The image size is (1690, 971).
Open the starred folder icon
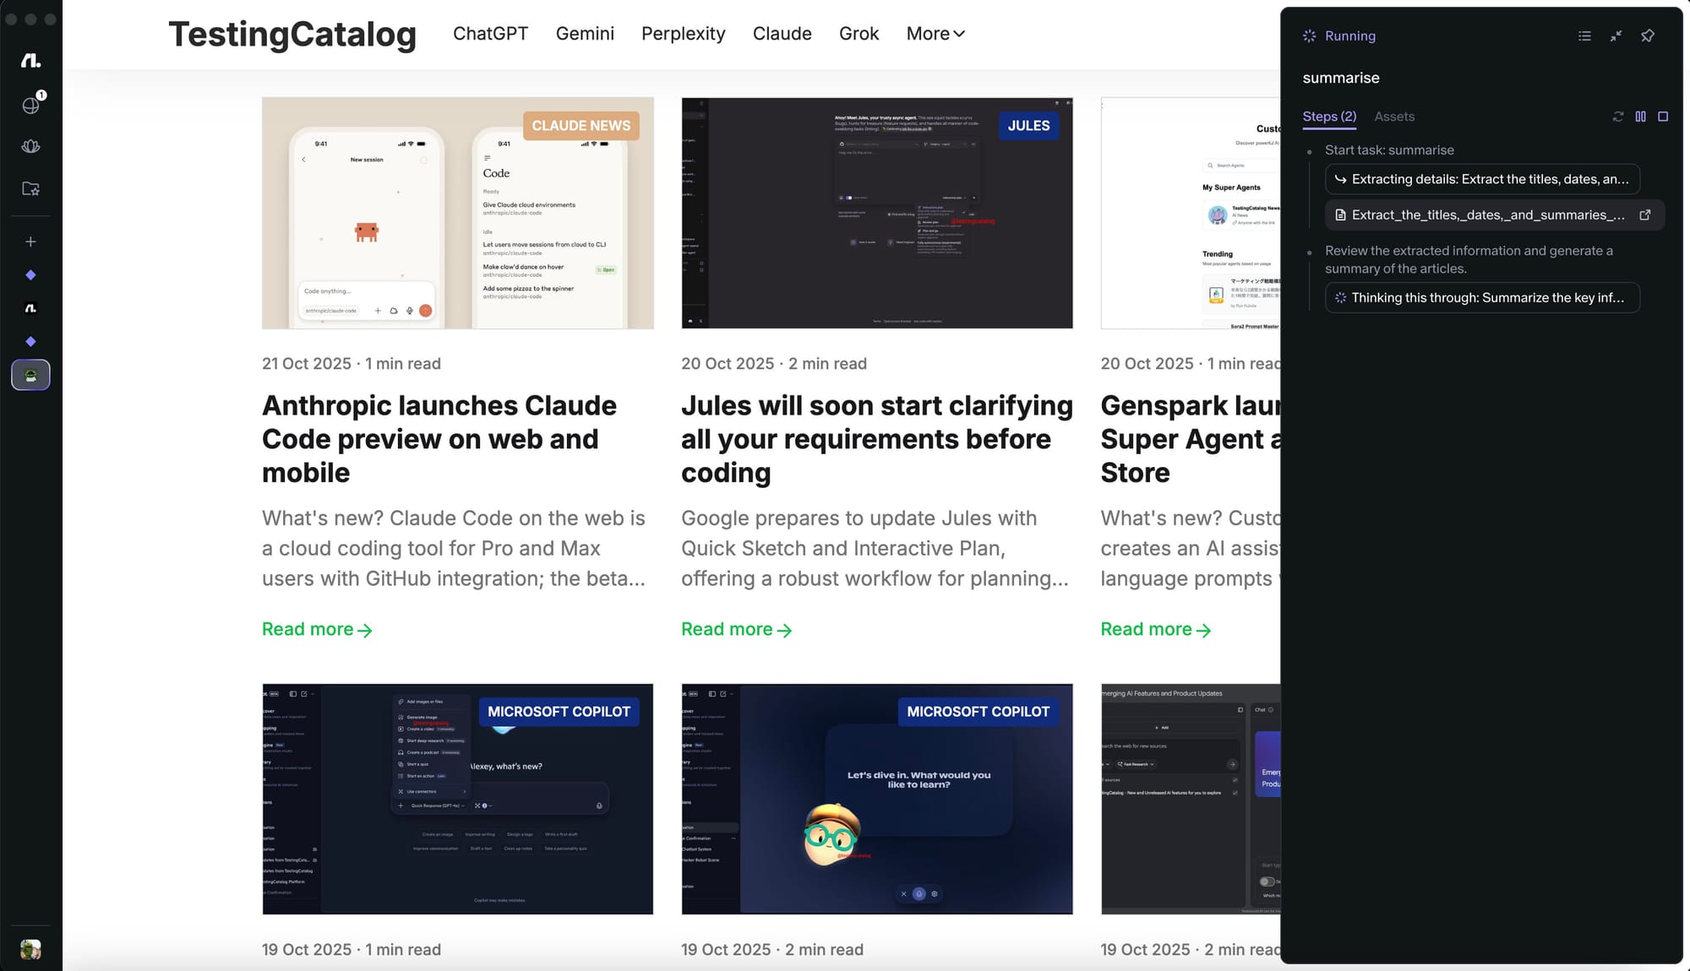click(31, 189)
